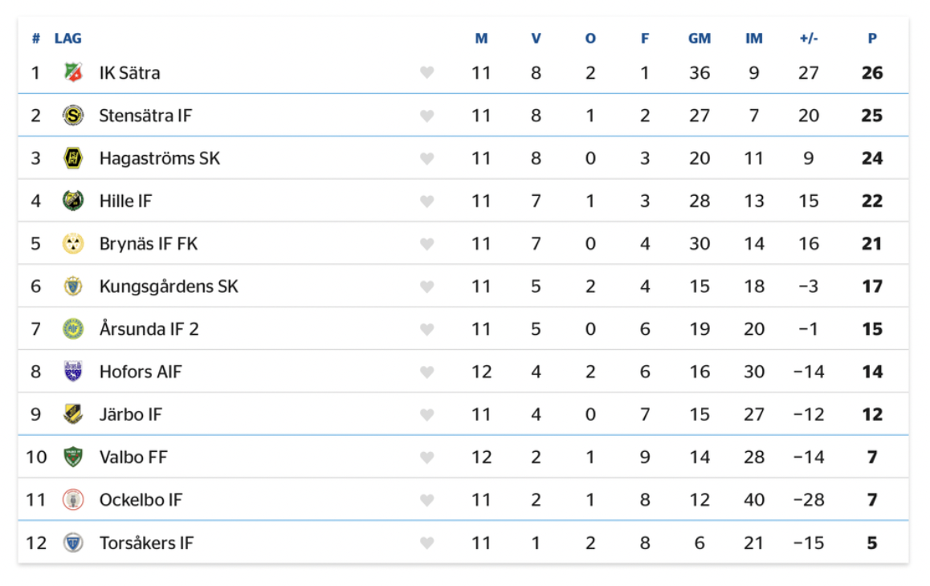Viewport: 930px width, 586px height.
Task: Open the Ockelbo IF team link
Action: coord(141,500)
